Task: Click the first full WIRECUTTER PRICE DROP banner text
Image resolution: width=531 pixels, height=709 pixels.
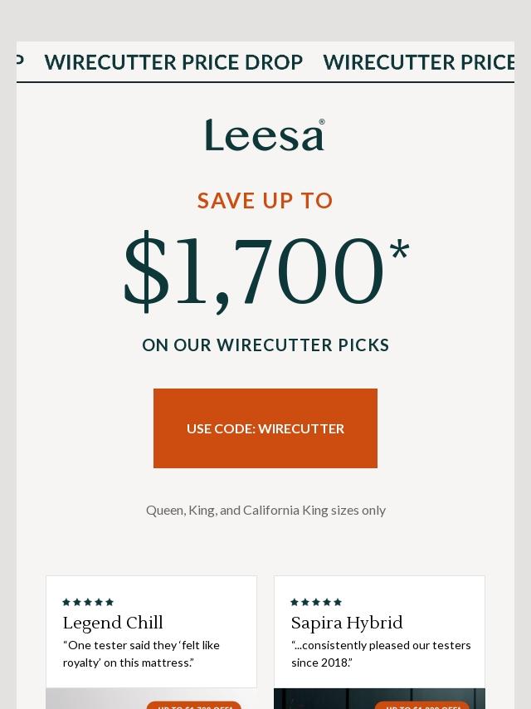Action: point(173,62)
